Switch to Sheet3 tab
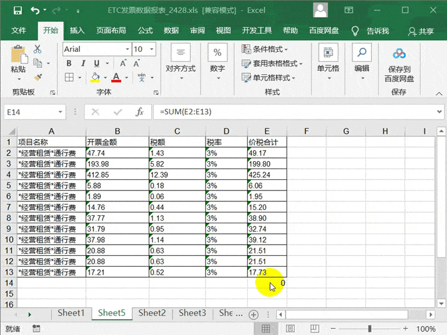Image resolution: width=447 pixels, height=335 pixels. click(x=193, y=313)
